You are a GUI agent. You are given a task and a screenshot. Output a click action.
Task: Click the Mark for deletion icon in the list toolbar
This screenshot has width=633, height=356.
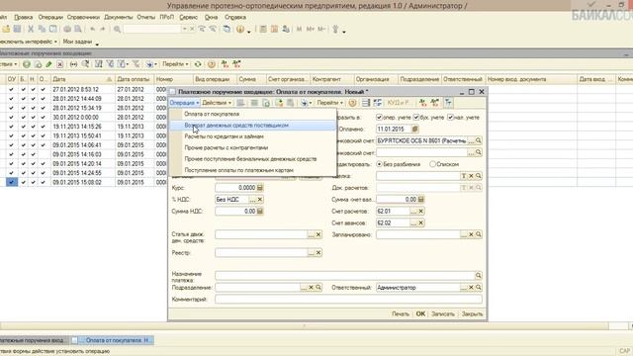pyautogui.click(x=59, y=64)
